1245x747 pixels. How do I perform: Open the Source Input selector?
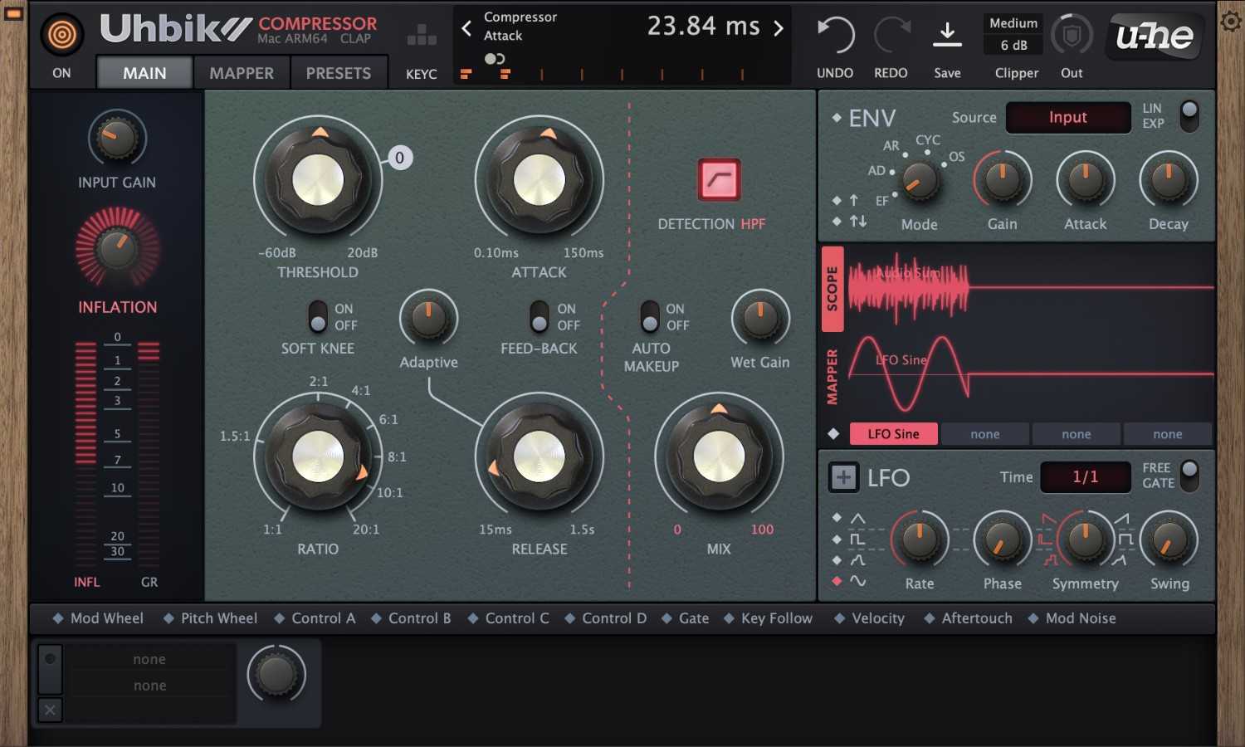[1067, 117]
